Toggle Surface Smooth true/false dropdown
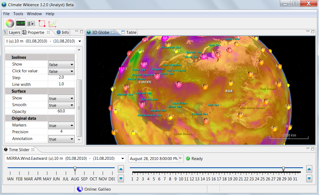Viewport: 319px width, 195px height. [x=61, y=105]
